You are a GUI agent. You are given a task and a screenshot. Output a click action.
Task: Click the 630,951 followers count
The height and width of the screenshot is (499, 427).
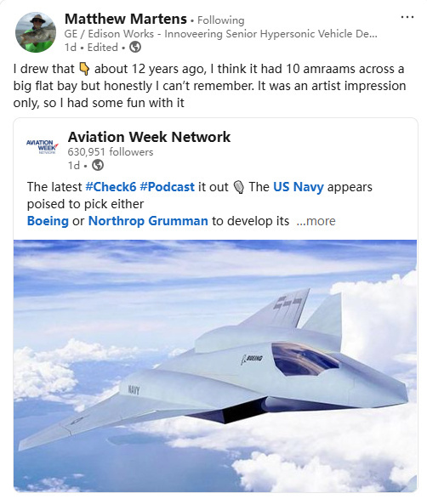pos(111,152)
